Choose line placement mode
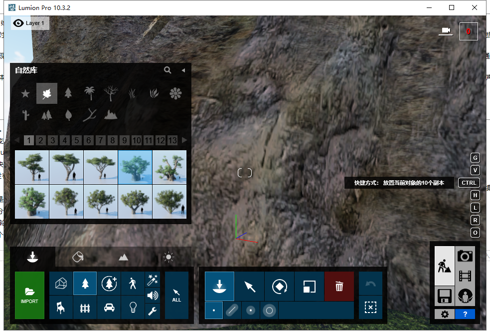This screenshot has width=490, height=334. click(x=232, y=310)
